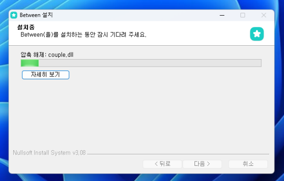284x181 pixels.
Task: Open details with the 자세히 보기 button
Action: 45,75
